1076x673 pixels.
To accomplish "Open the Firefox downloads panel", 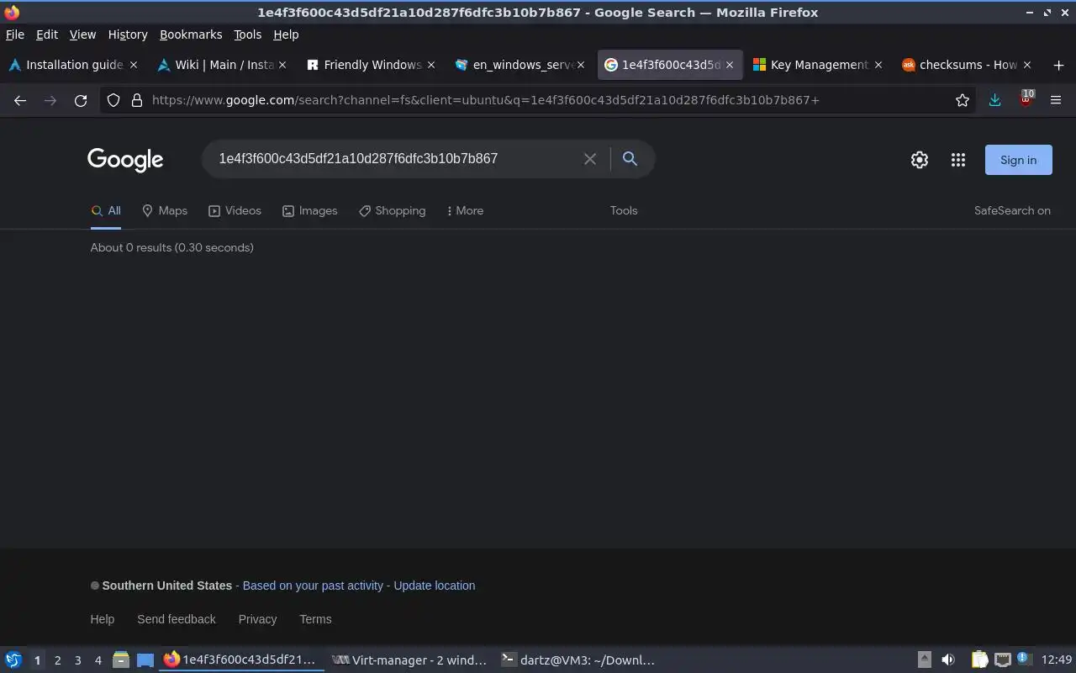I will [994, 100].
